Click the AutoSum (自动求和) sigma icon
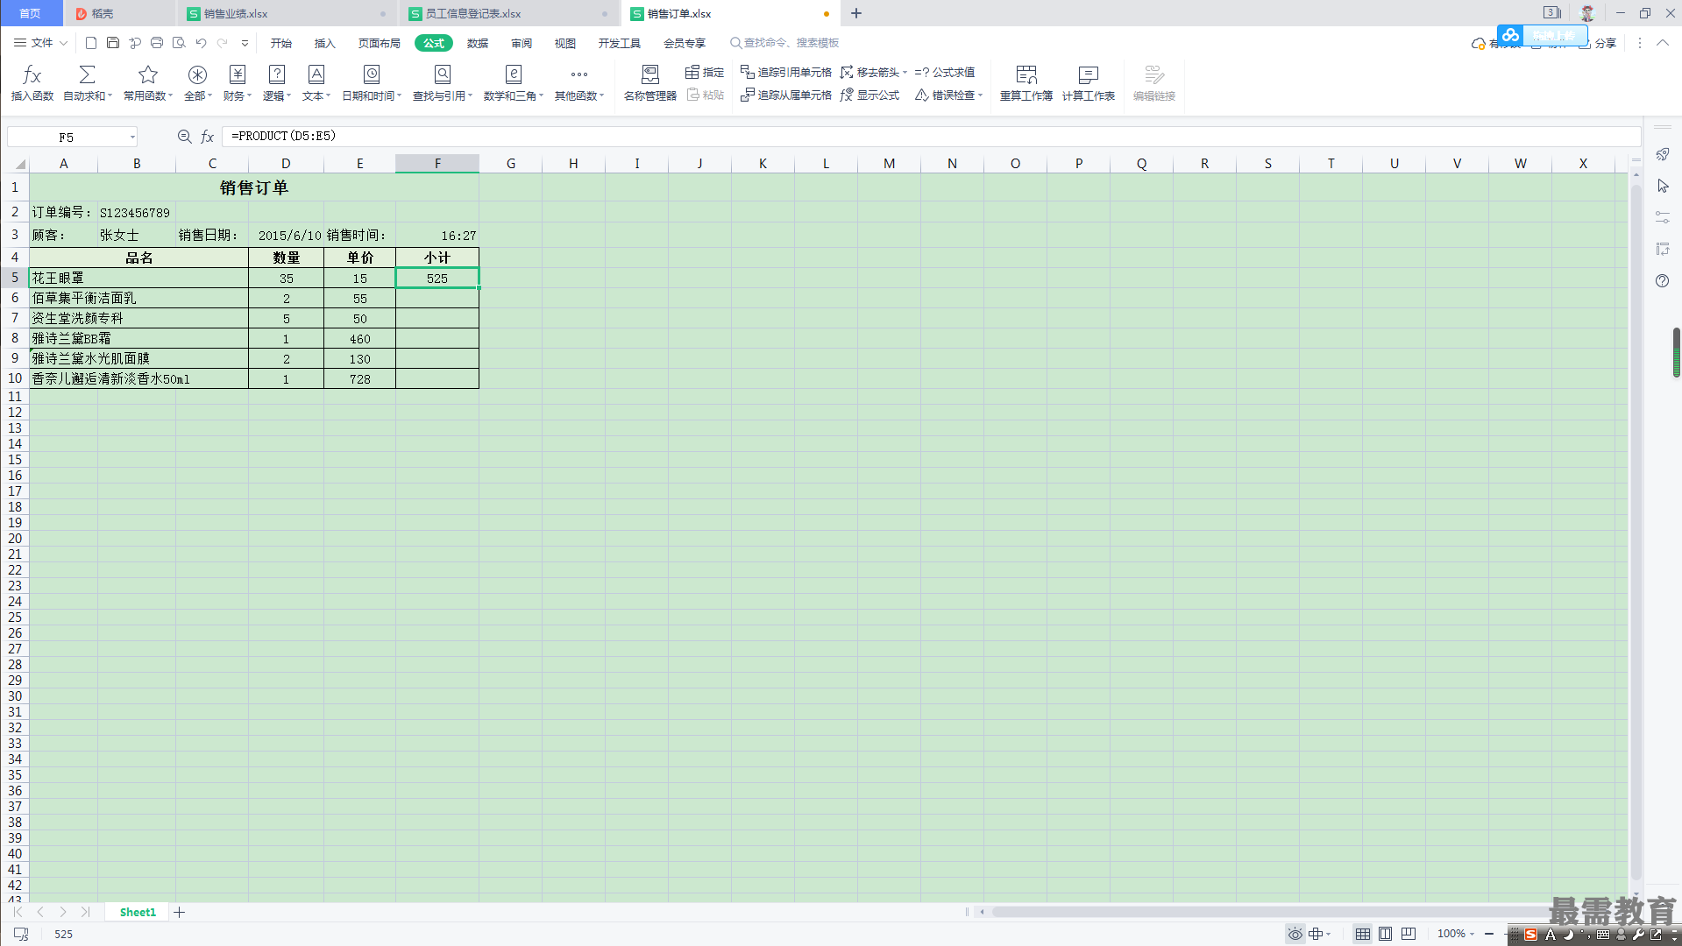This screenshot has width=1682, height=946. tap(87, 74)
